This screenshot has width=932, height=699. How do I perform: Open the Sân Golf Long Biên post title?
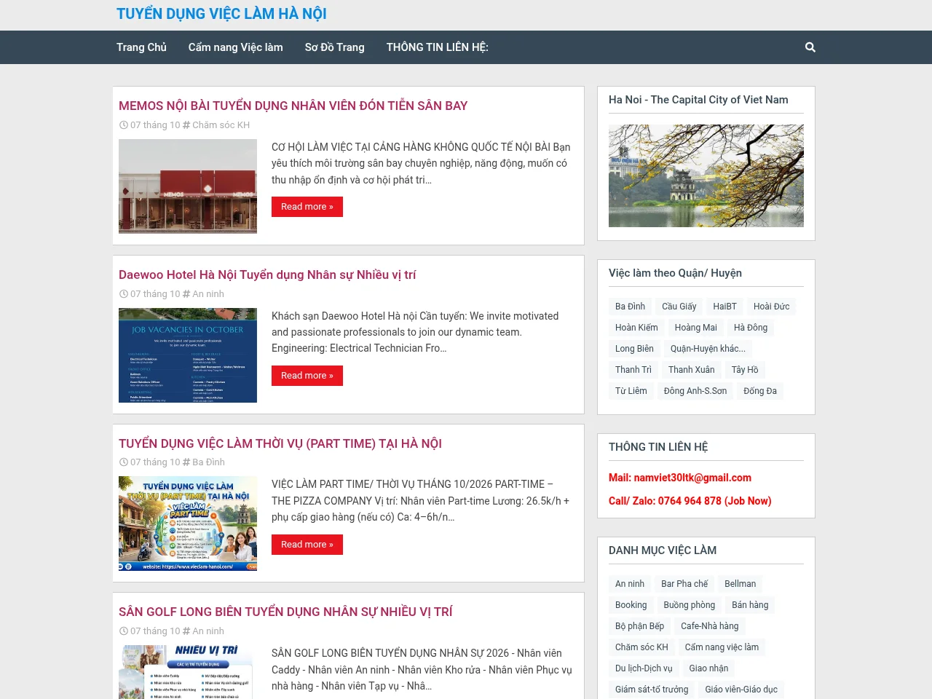click(x=285, y=612)
